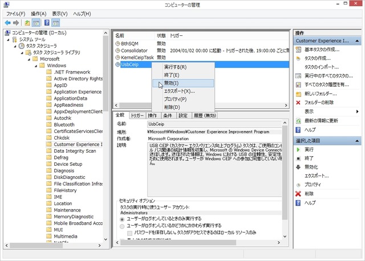Click the BthSQM task clock icon
The width and height of the screenshot is (365, 261).
click(x=118, y=43)
